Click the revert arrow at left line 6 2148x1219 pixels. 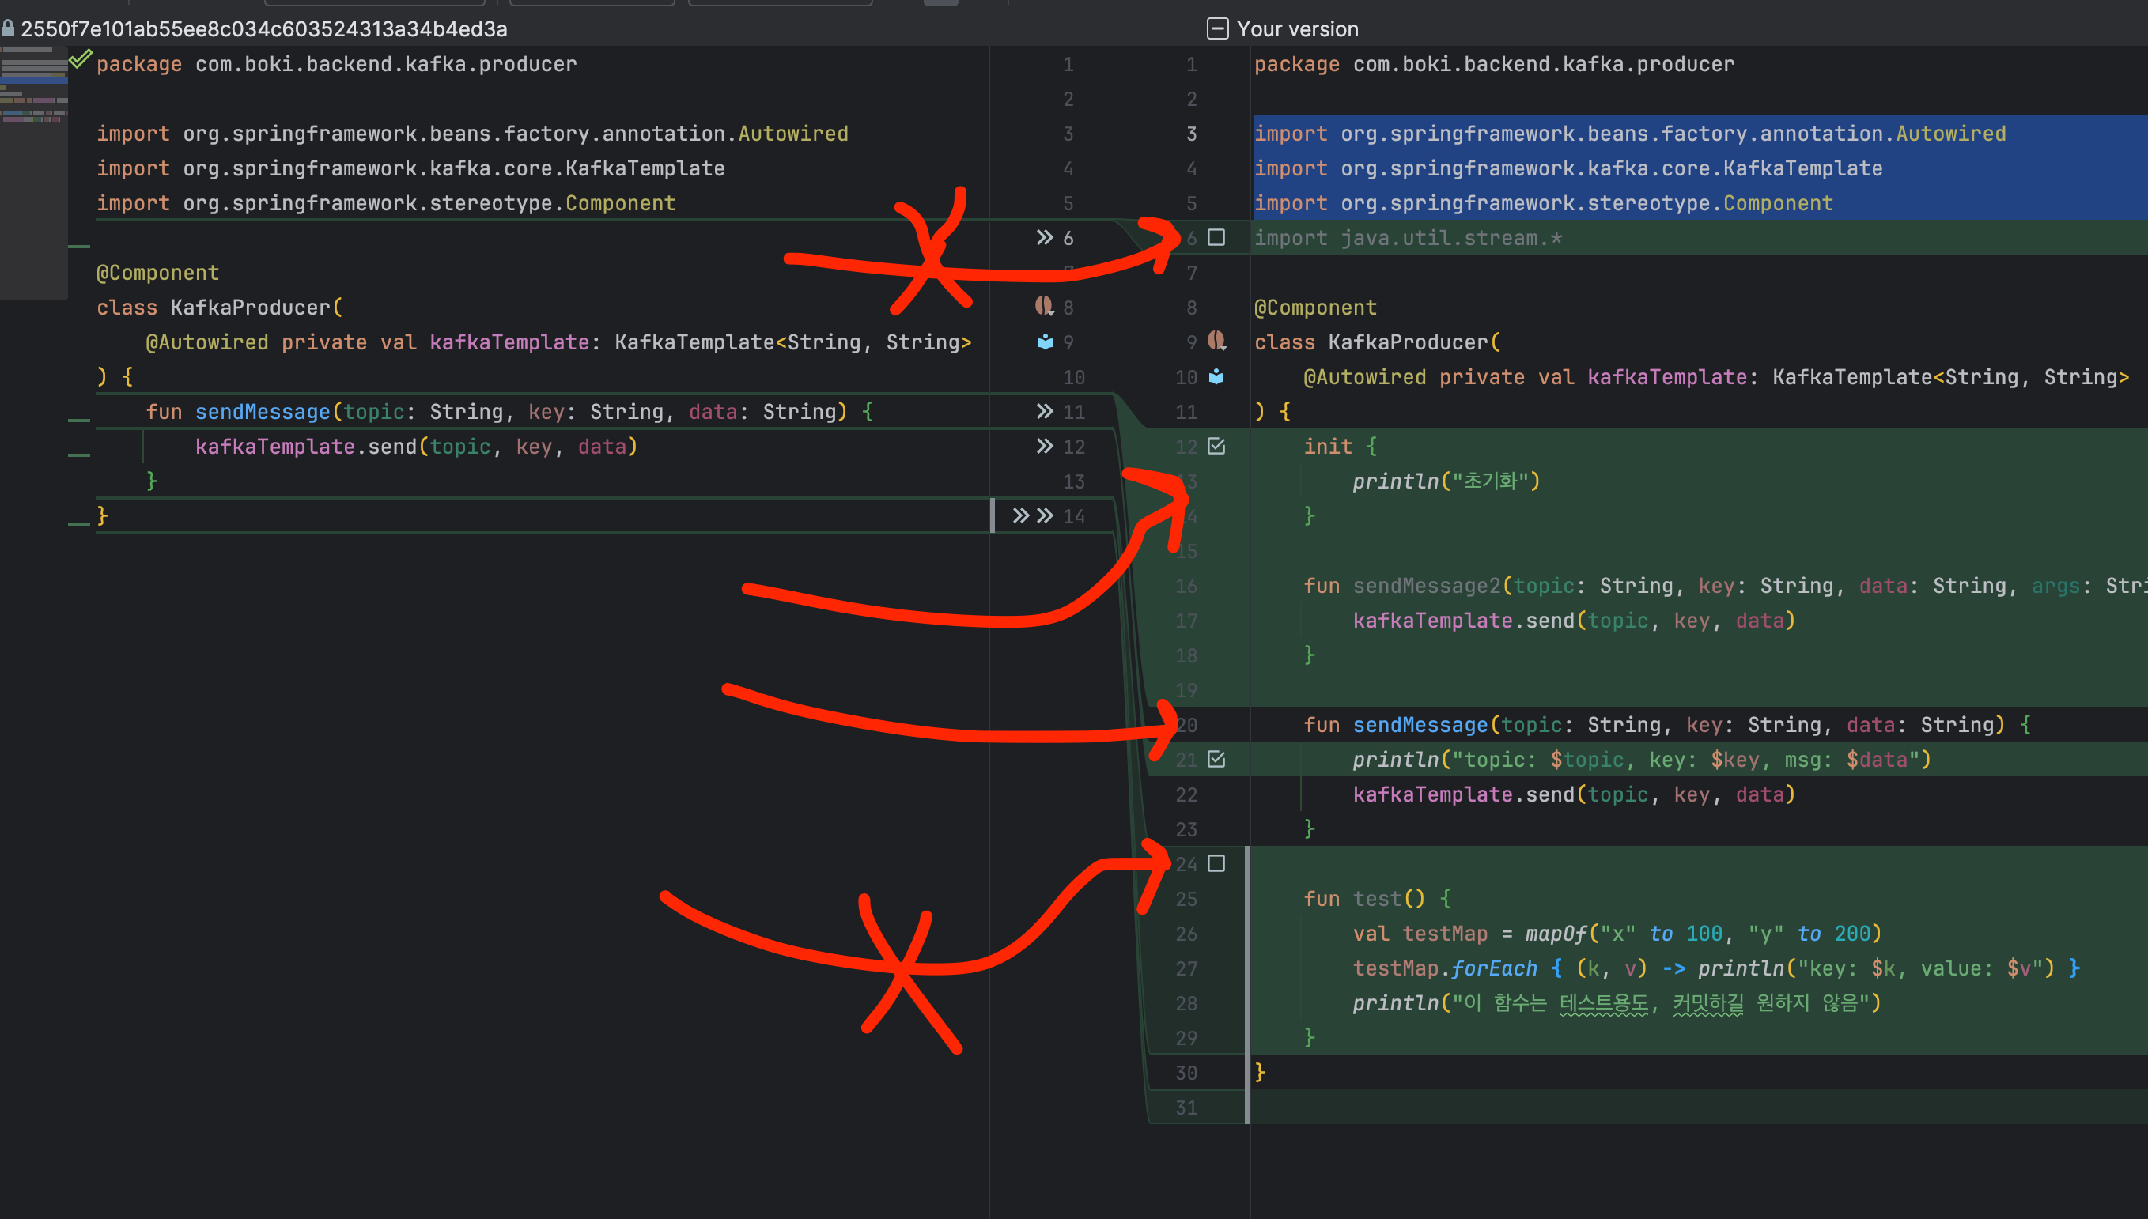(x=1044, y=238)
